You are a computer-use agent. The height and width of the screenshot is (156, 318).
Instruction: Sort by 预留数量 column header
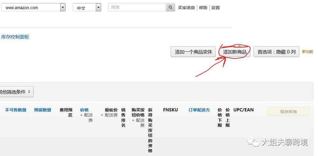coord(42,110)
